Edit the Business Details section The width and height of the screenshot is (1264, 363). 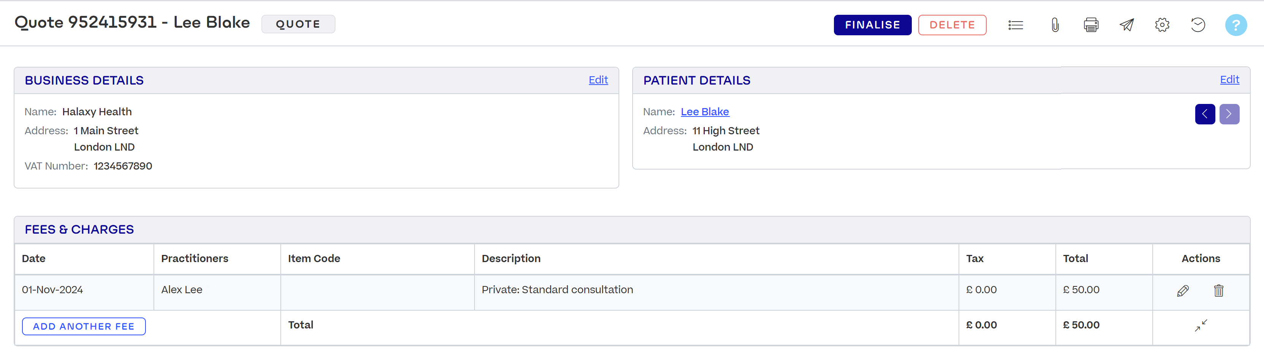[x=598, y=80]
